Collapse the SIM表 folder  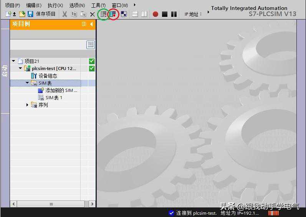point(27,83)
